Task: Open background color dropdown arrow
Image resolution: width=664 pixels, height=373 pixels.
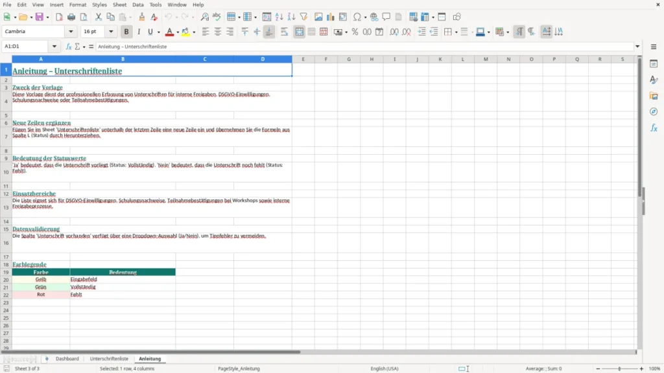Action: 194,32
